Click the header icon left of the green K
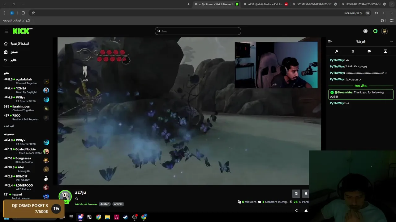396x222 pixels. (x=365, y=31)
